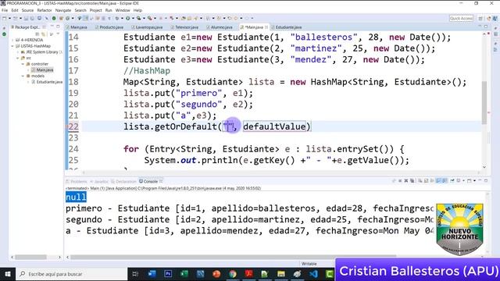Switch to the Declaration tab
Image resolution: width=500 pixels, height=281 pixels.
[123, 182]
